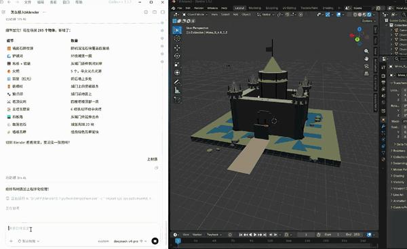The width and height of the screenshot is (407, 249).
Task: Click the plus attach icon in chat input
Action: pyautogui.click(x=11, y=241)
